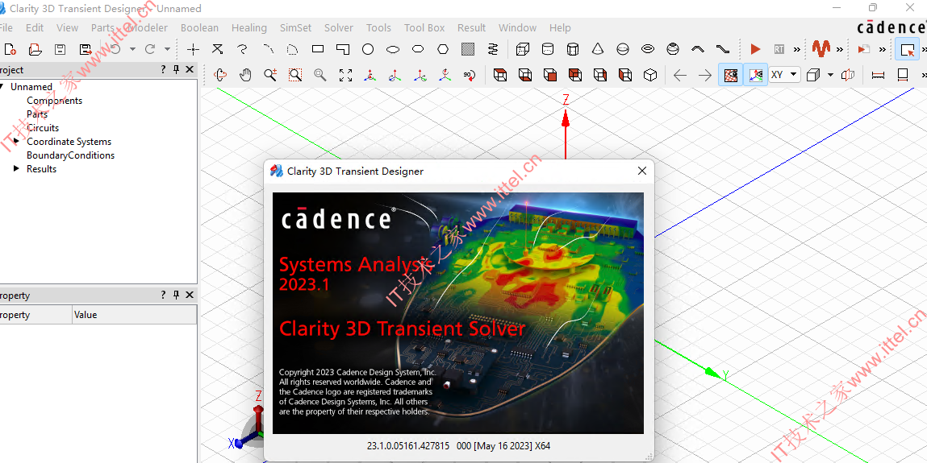
Task: Rotate the view 90 degrees
Action: pos(470,75)
